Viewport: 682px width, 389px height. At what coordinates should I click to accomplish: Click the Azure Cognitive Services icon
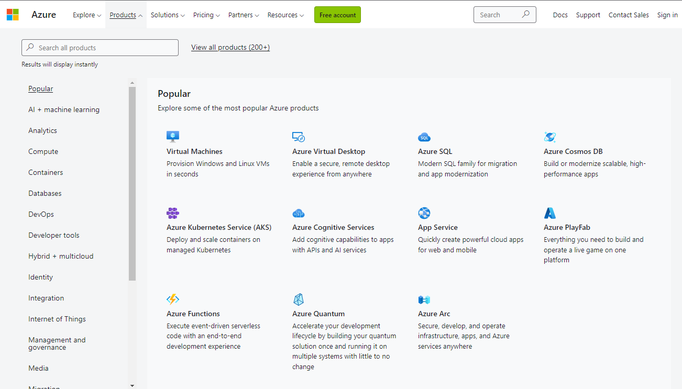[x=299, y=213]
